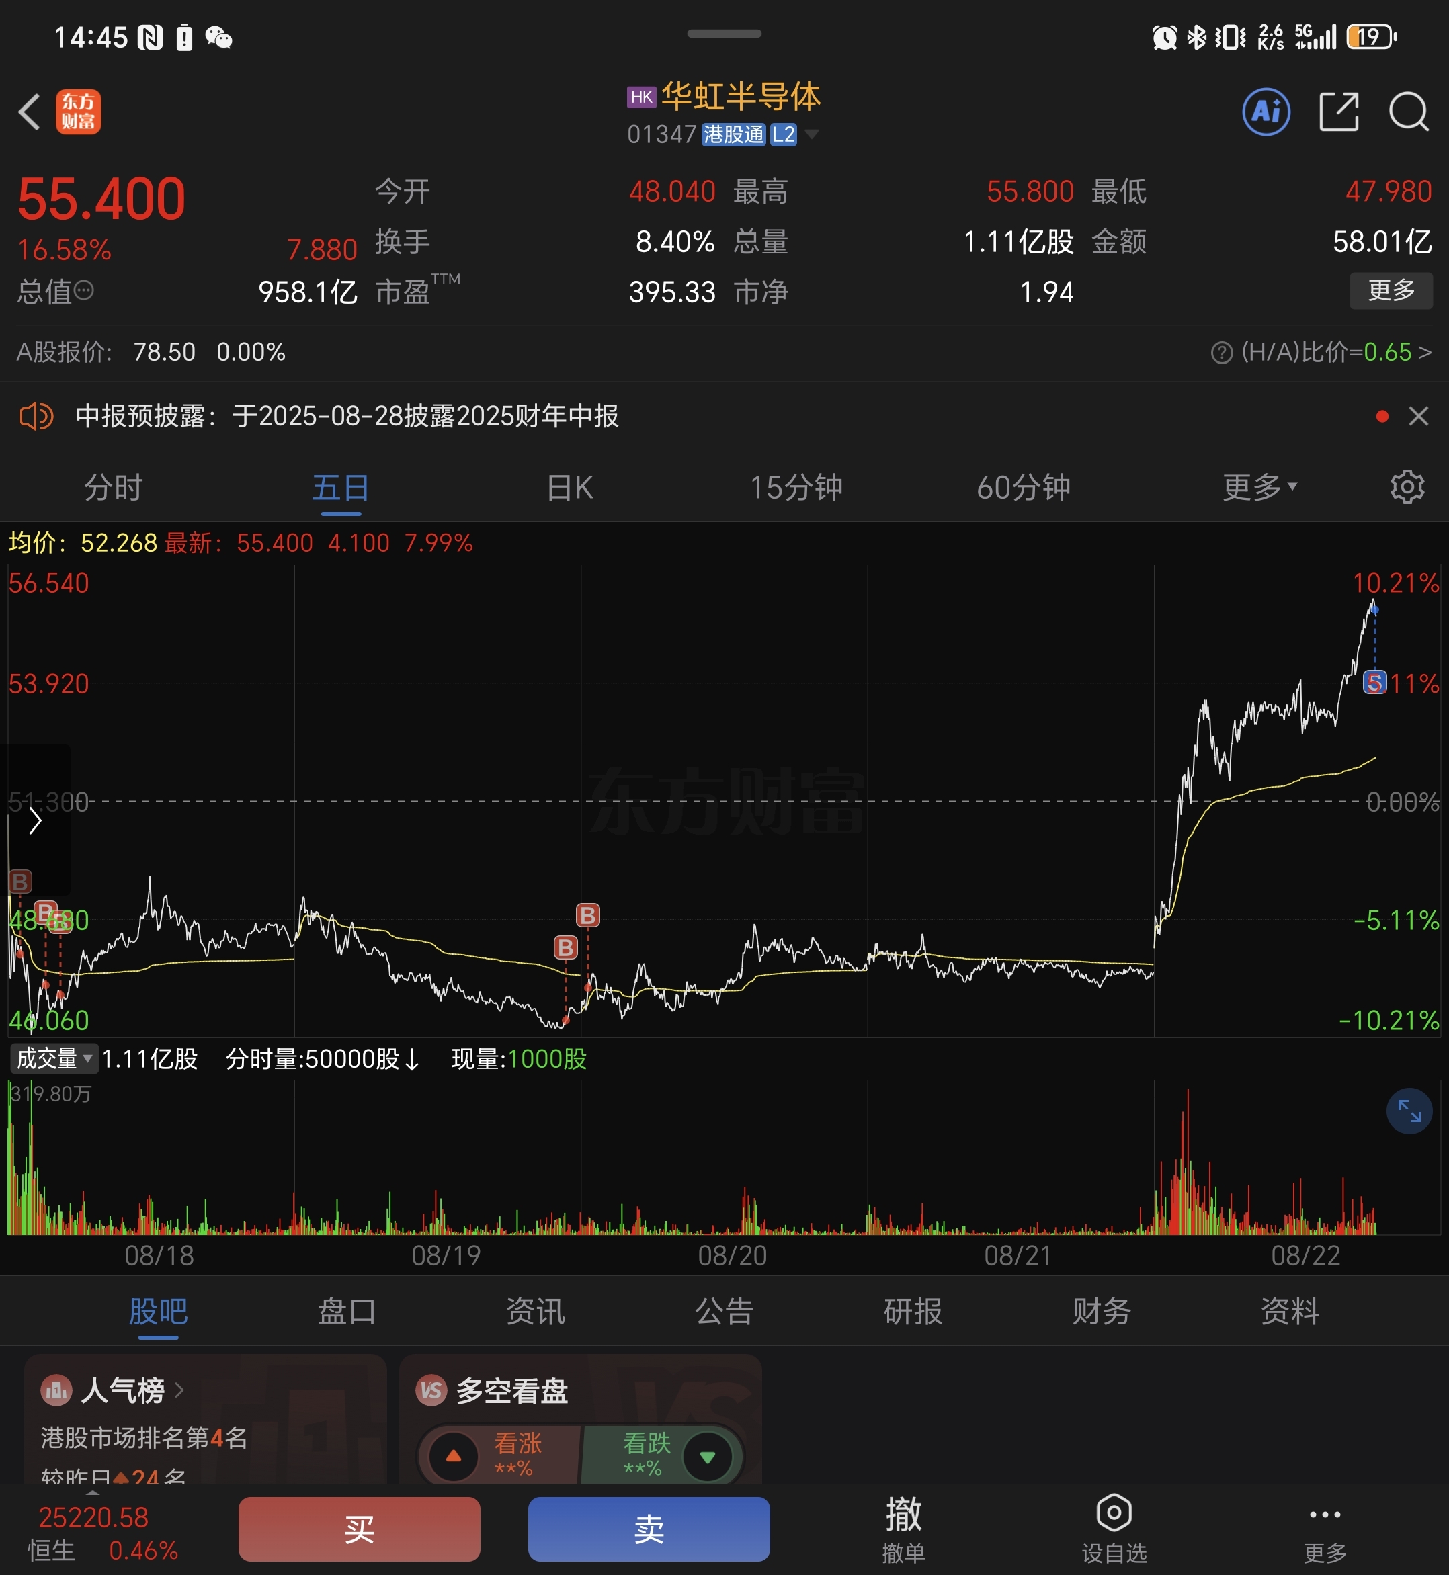1449x1575 pixels.
Task: Open 人气榜 ranking chevron
Action: point(179,1390)
